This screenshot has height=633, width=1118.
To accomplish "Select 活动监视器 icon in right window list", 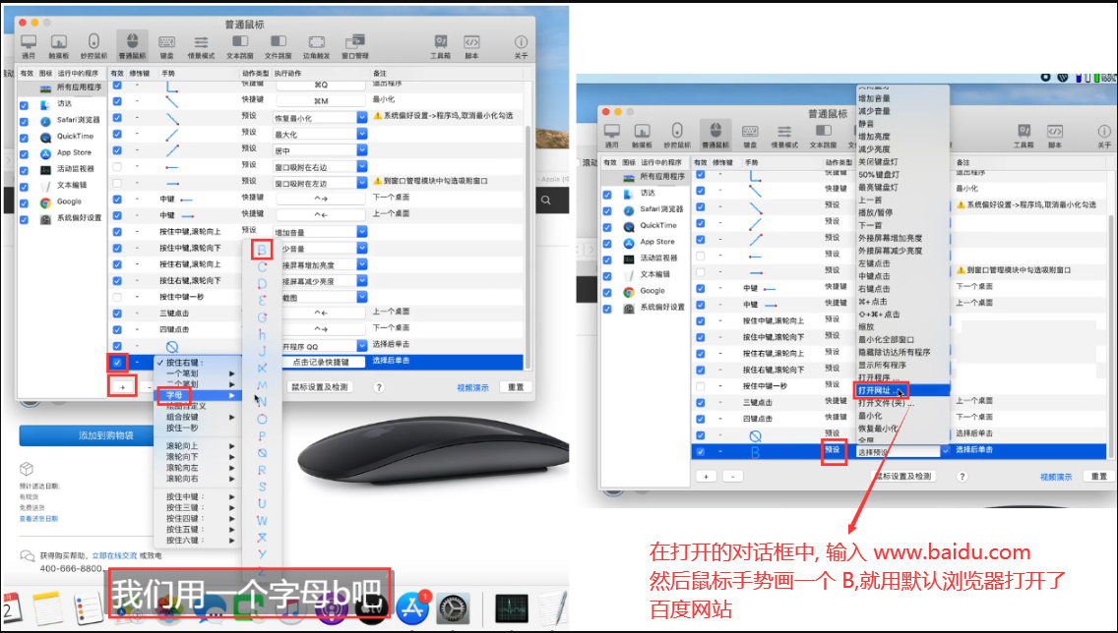I will point(629,259).
